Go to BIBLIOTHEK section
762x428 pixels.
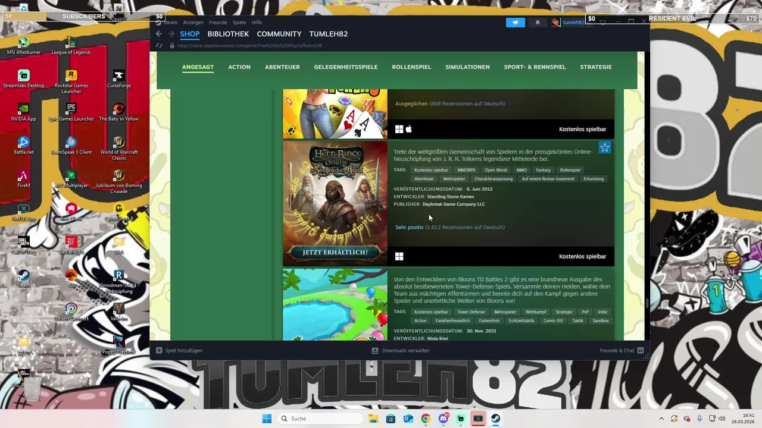(228, 34)
